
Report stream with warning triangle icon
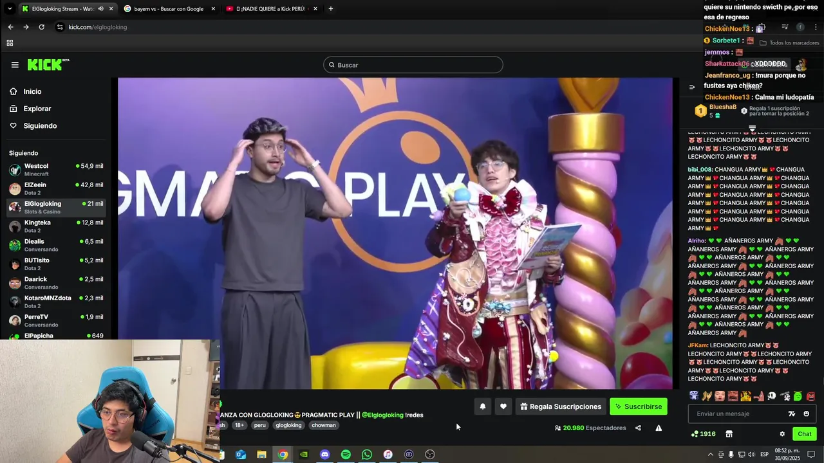tap(659, 428)
